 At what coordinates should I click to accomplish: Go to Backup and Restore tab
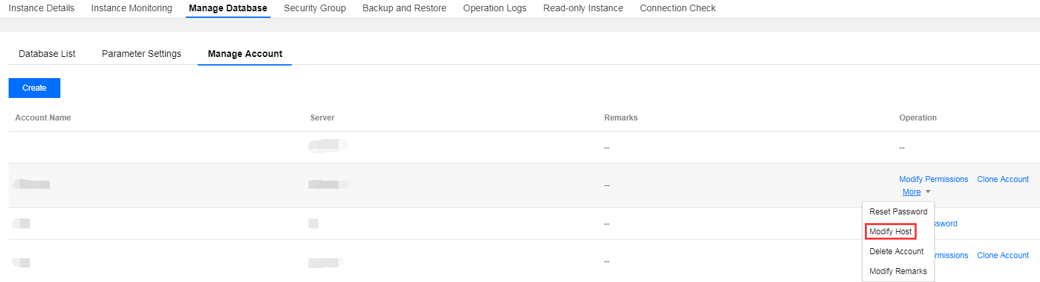(404, 9)
